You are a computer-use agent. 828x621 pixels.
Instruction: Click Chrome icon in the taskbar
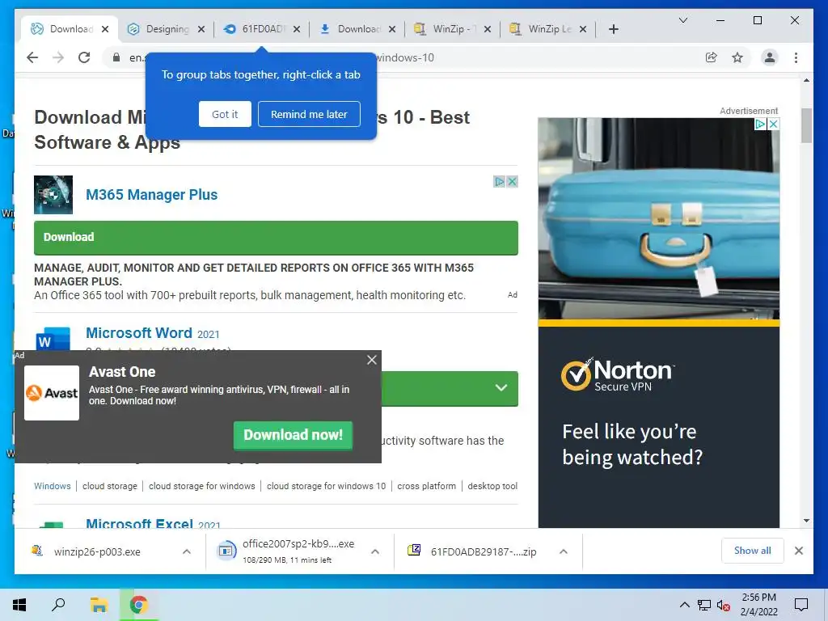[x=139, y=605]
